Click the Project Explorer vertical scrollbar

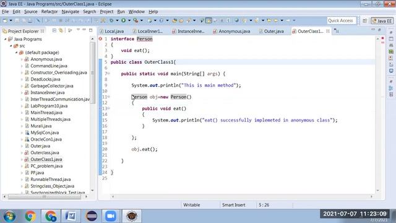pyautogui.click(x=92, y=73)
